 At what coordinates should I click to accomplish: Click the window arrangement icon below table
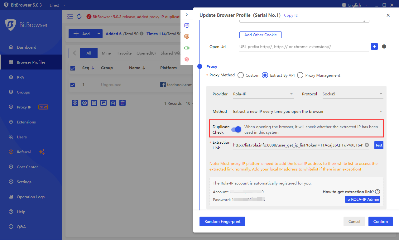coord(103,103)
